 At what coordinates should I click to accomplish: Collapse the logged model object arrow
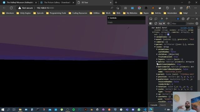[x=153, y=32]
